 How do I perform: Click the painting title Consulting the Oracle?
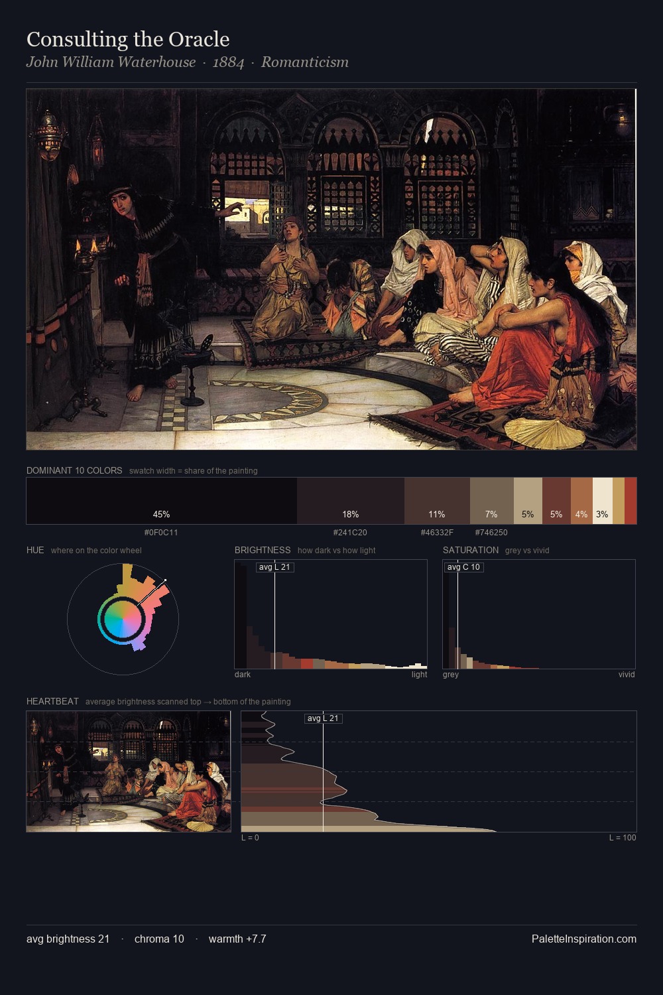click(x=128, y=39)
